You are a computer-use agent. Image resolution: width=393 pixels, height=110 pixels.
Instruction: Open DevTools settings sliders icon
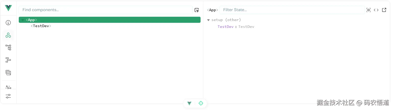[8, 96]
